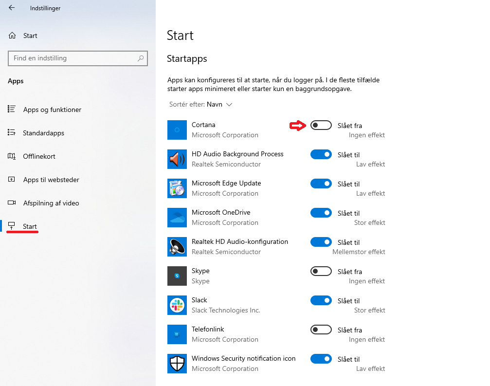Click the Slack Technologies Inc. publisher text
Image resolution: width=490 pixels, height=386 pixels.
tap(226, 311)
